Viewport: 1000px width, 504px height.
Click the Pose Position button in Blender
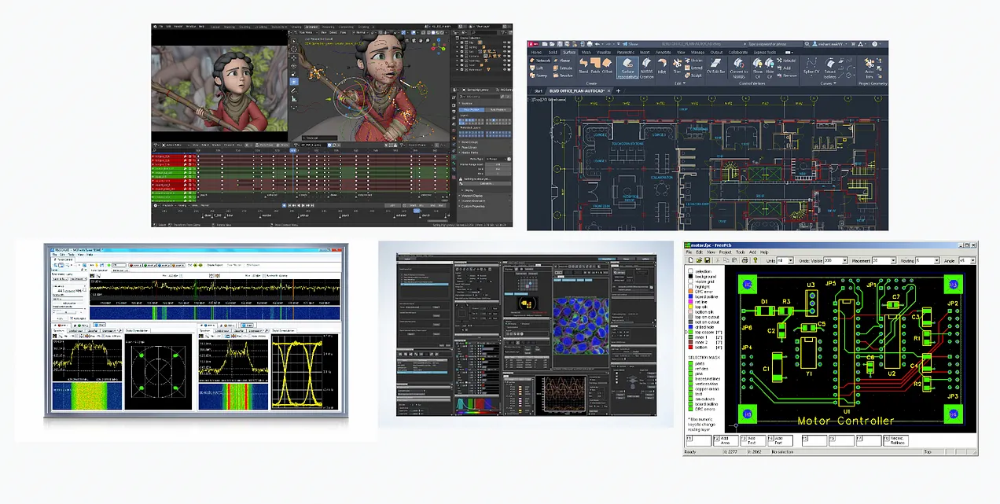(472, 109)
